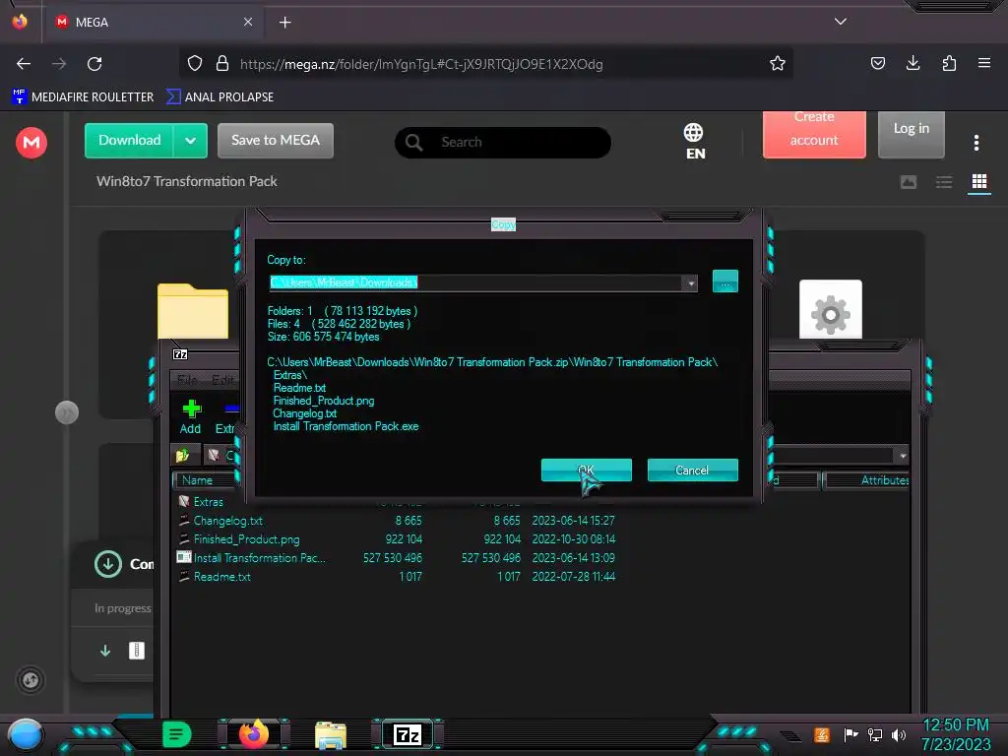1008x756 pixels.
Task: Click Save to MEGA
Action: click(276, 140)
